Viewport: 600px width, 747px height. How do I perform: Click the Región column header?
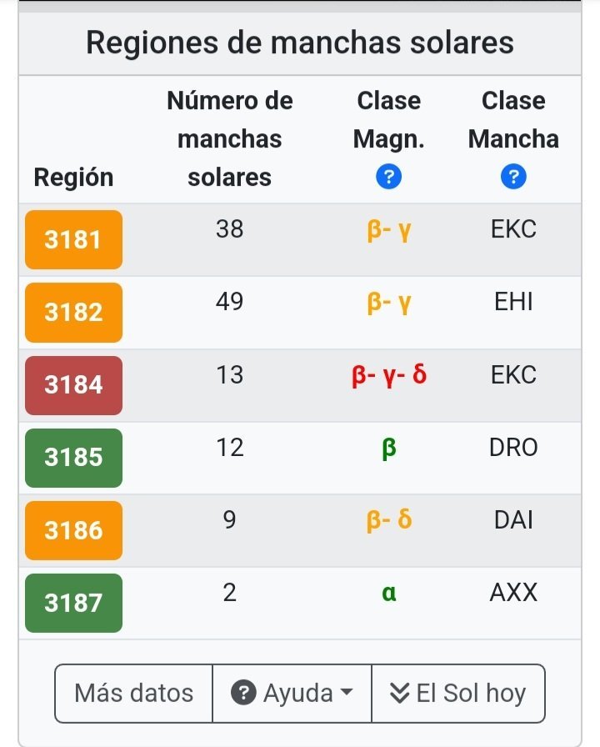pyautogui.click(x=73, y=177)
